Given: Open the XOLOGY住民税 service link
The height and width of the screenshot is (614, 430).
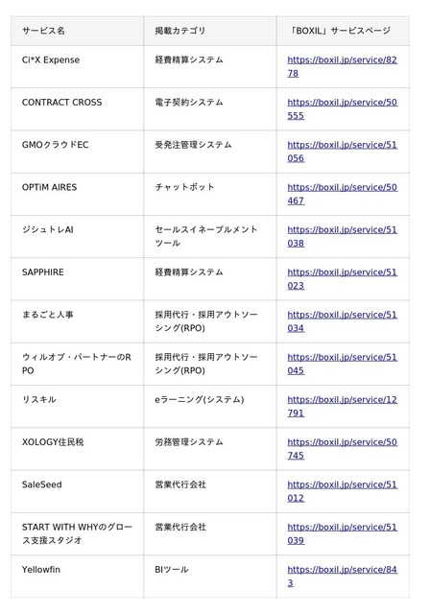Looking at the screenshot, I should pyautogui.click(x=342, y=449).
